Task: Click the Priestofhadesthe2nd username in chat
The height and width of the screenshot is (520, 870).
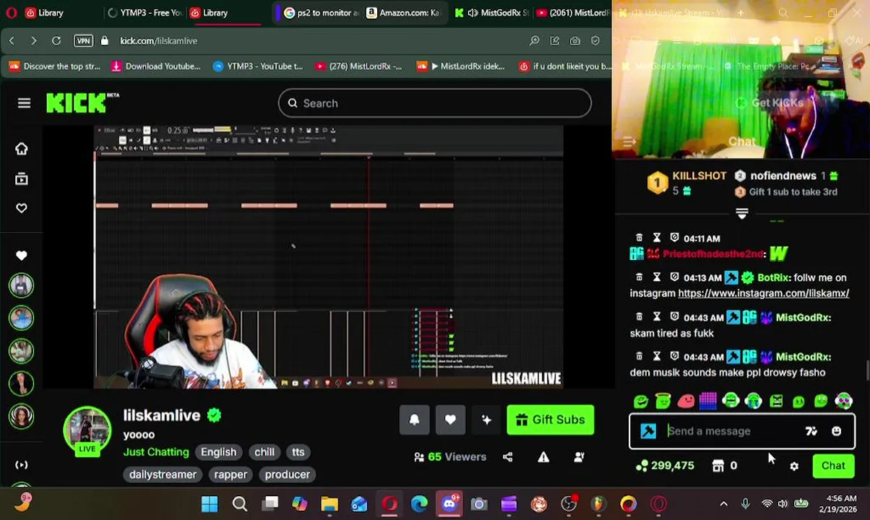Action: click(712, 254)
